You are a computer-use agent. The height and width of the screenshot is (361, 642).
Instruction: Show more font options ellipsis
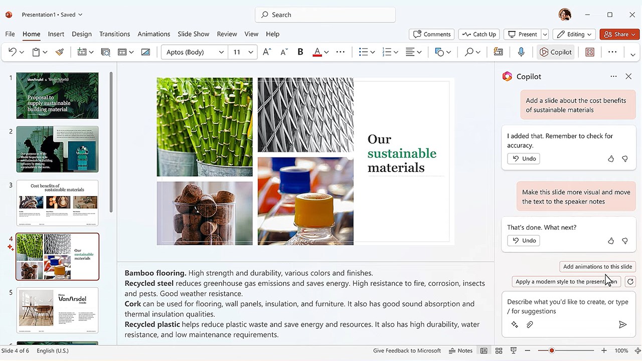point(341,52)
